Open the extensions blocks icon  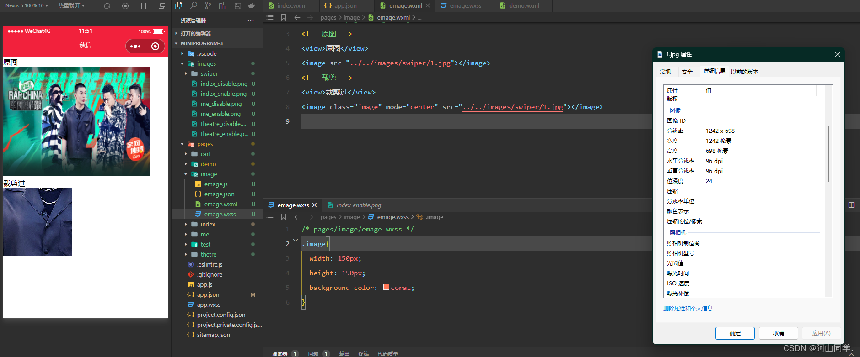pos(223,5)
